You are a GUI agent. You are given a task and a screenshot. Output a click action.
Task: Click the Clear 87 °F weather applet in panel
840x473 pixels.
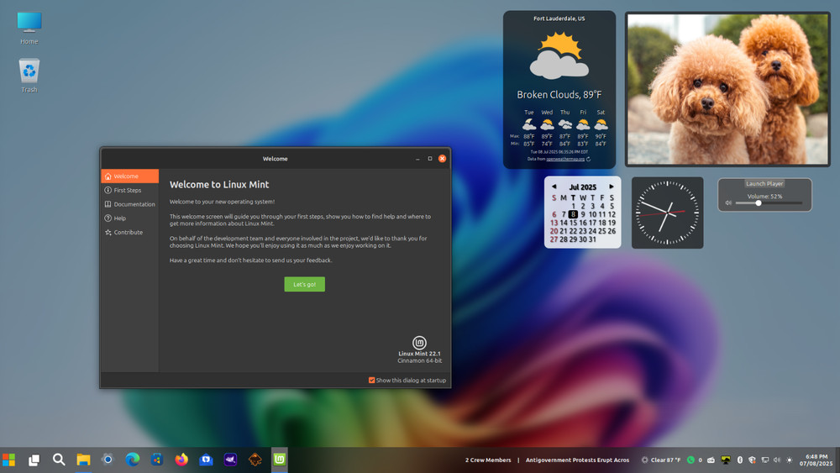(661, 460)
